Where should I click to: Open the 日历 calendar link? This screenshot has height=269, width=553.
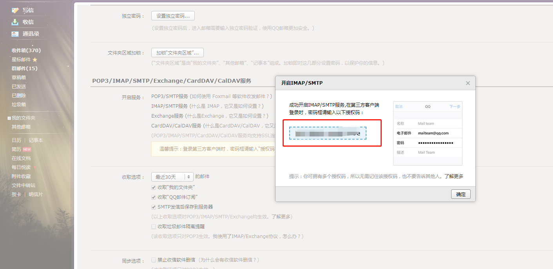click(x=16, y=140)
